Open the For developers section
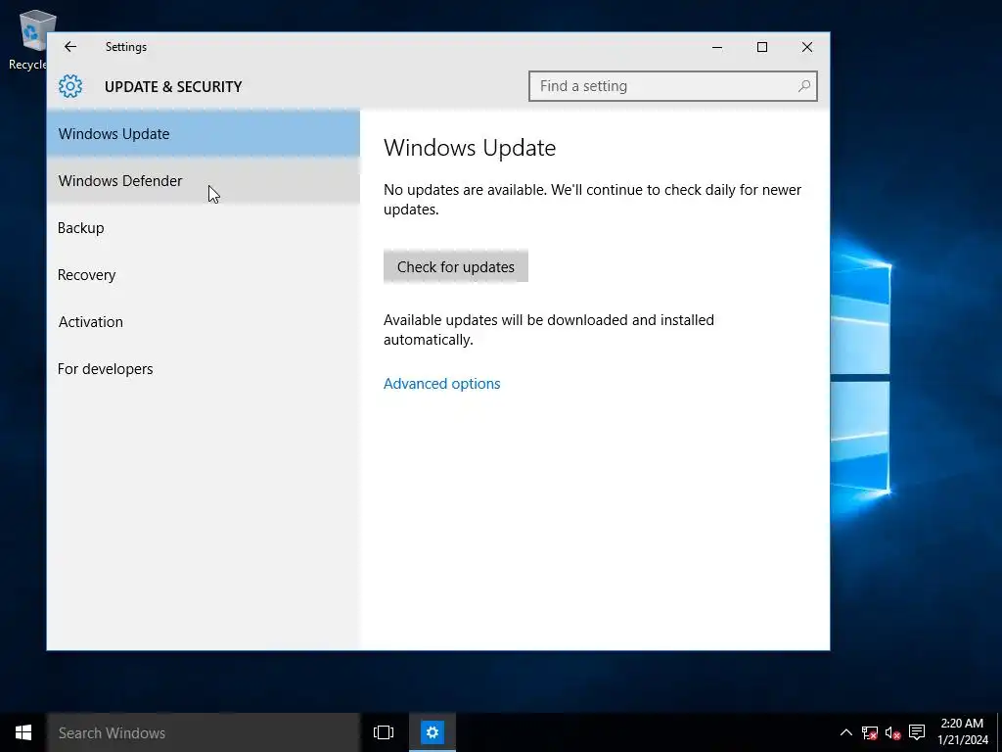The height and width of the screenshot is (752, 1002). 204,369
